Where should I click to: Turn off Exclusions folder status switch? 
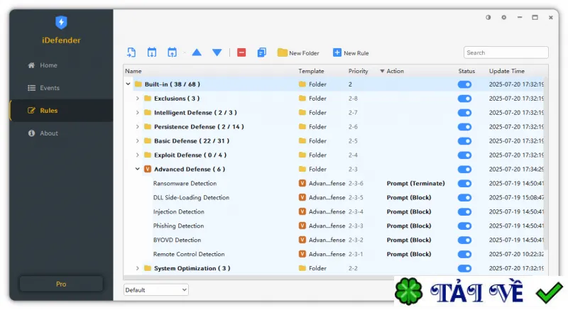click(x=464, y=99)
